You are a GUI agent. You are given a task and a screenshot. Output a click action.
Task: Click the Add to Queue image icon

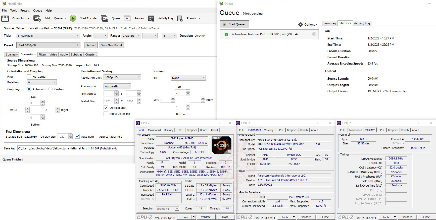pyautogui.click(x=37, y=18)
